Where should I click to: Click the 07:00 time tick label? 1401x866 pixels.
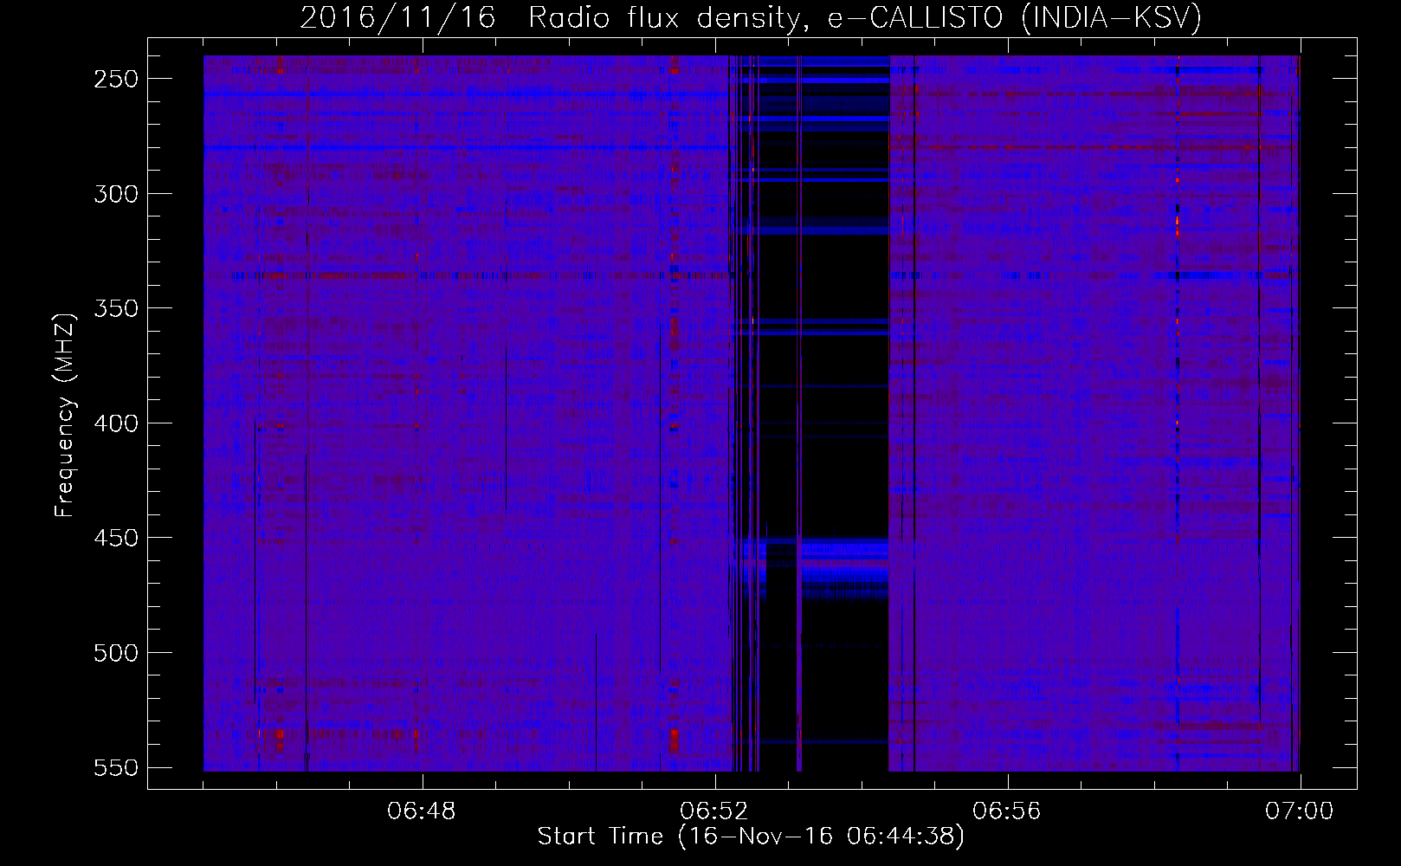(1300, 811)
